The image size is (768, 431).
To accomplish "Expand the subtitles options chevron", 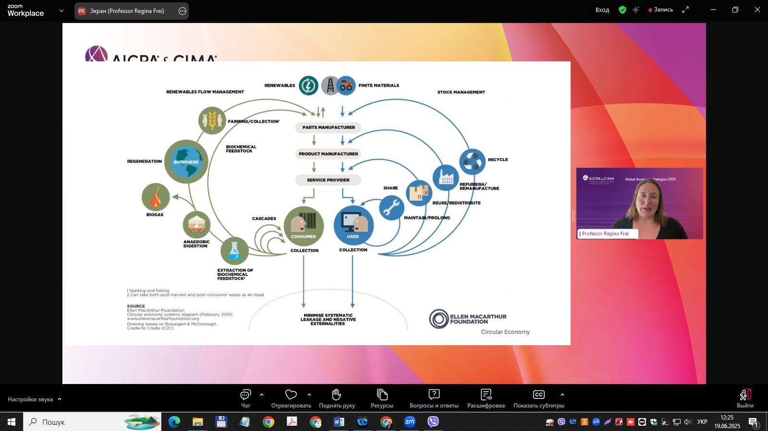I will click(x=562, y=395).
